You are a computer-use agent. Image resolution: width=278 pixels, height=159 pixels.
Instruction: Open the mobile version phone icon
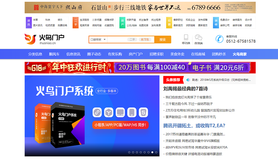186,37
